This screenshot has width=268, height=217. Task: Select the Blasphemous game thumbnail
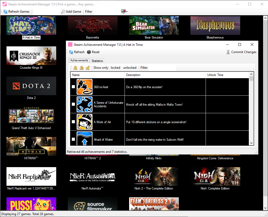[x=215, y=25]
